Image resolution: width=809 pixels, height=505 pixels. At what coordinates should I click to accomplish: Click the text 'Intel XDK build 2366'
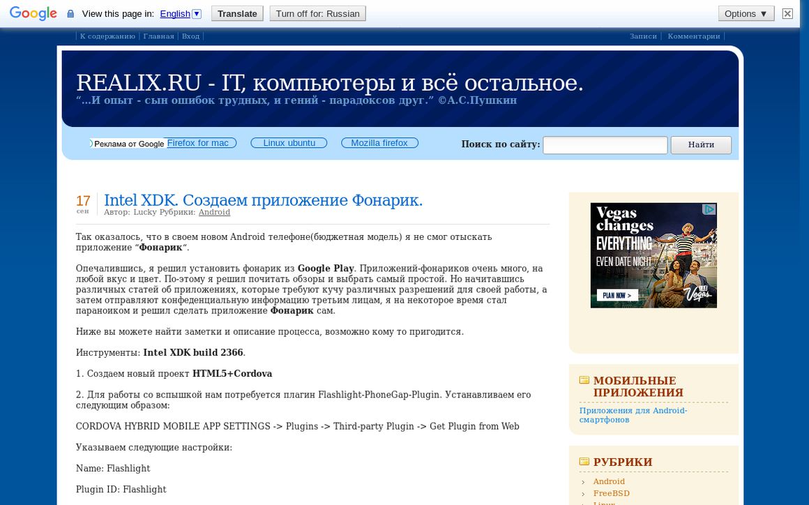point(193,353)
